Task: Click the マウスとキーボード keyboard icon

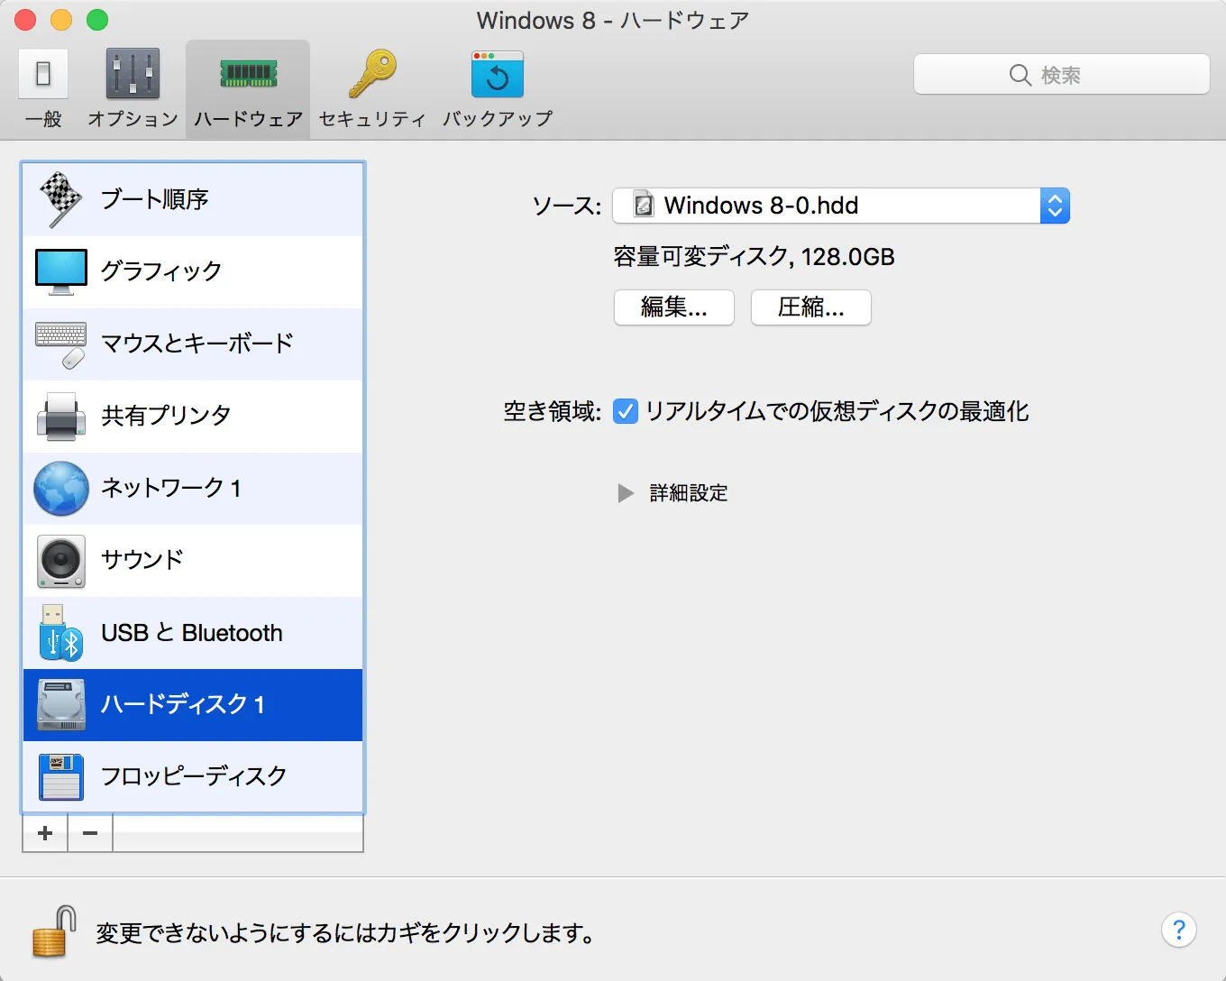Action: click(61, 344)
